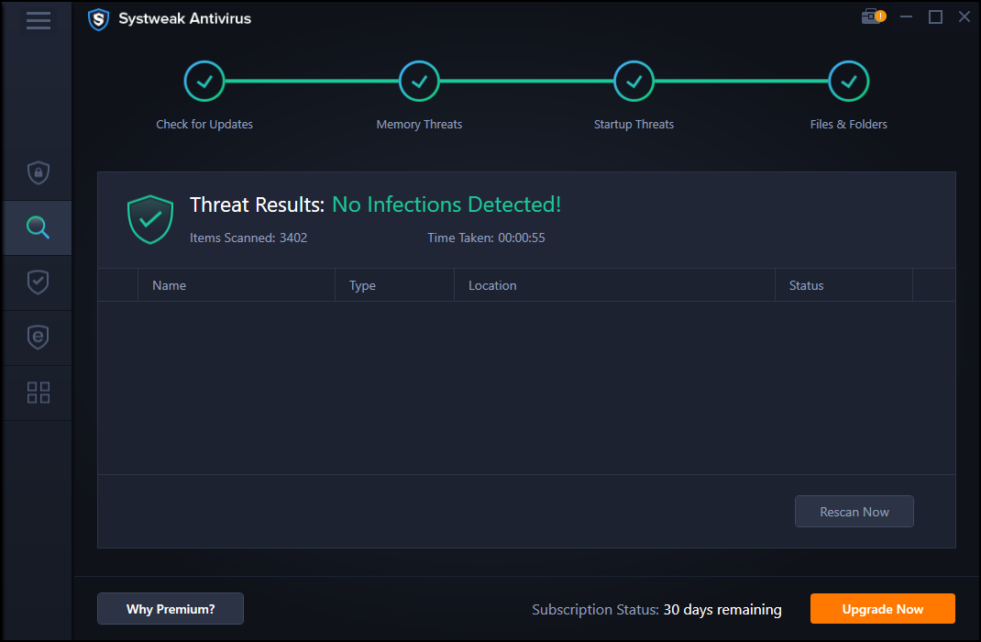The image size is (981, 642).
Task: Click the 'Systweak Antivirus' title text
Action: 184,18
